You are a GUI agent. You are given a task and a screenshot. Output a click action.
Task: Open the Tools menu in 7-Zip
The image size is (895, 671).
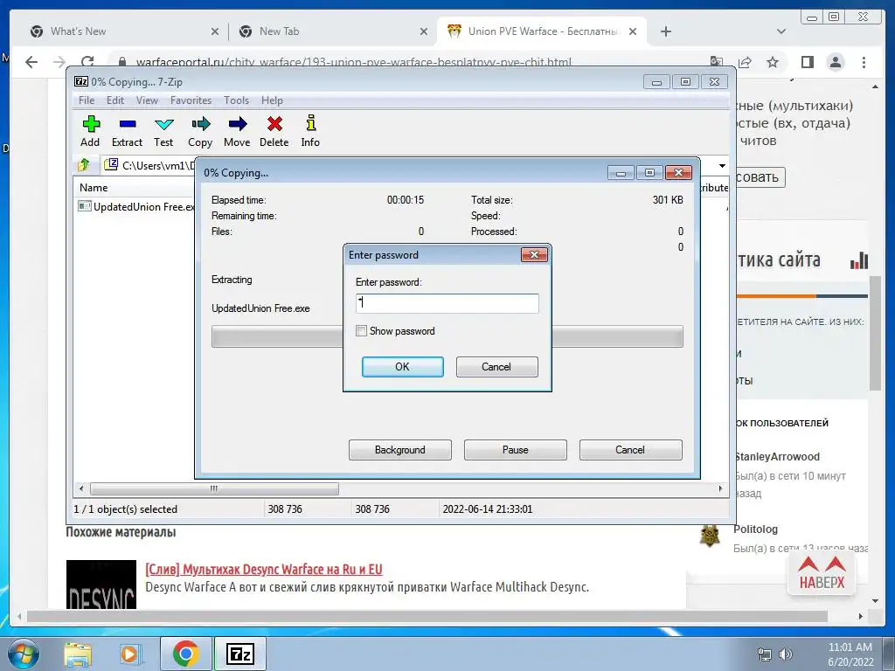(x=236, y=100)
